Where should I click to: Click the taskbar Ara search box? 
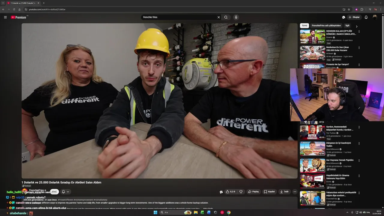(176, 212)
